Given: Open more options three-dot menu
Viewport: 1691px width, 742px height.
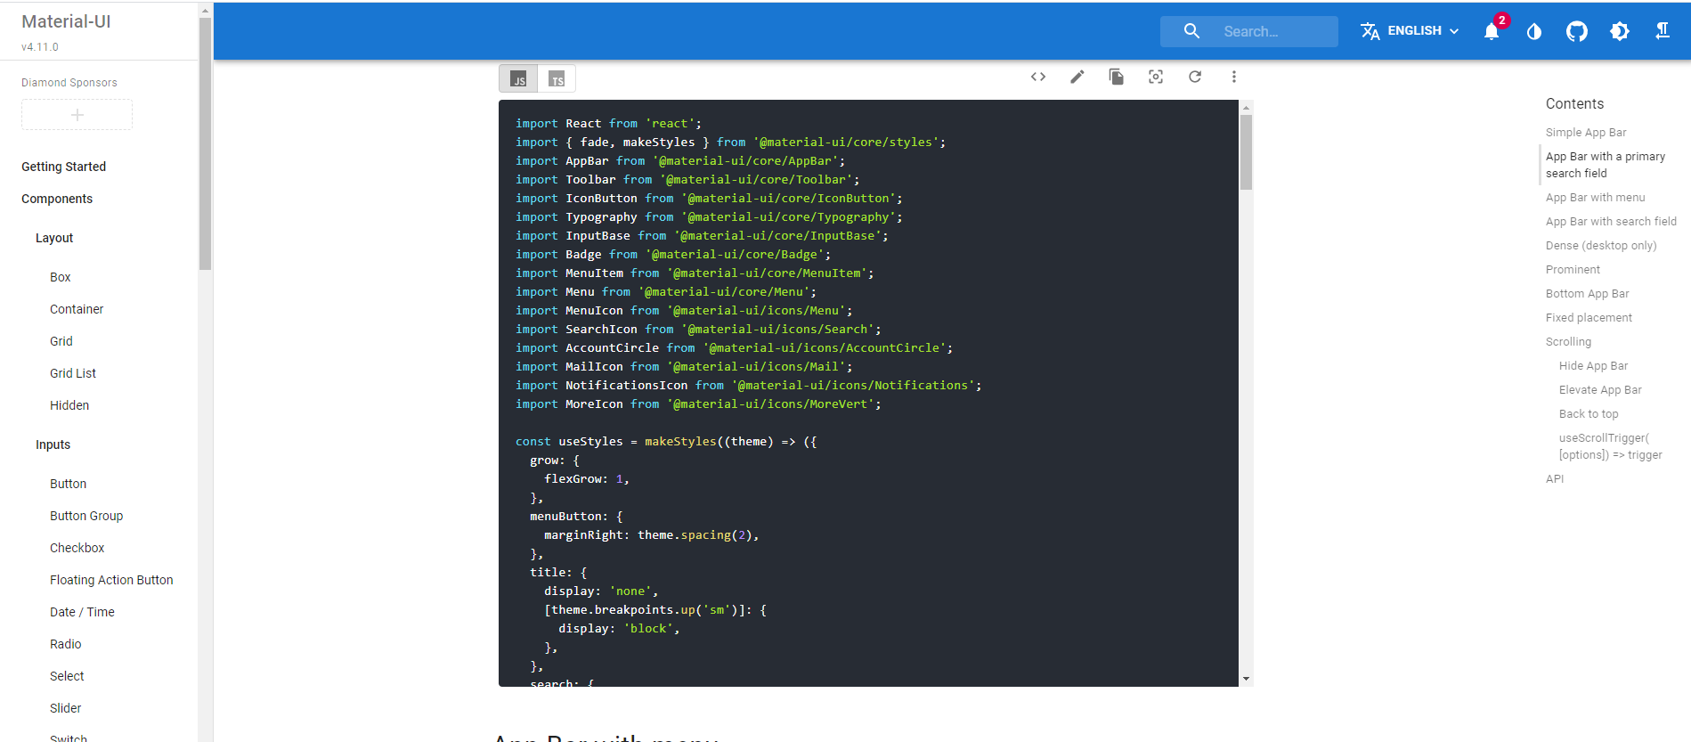Looking at the screenshot, I should tap(1234, 77).
